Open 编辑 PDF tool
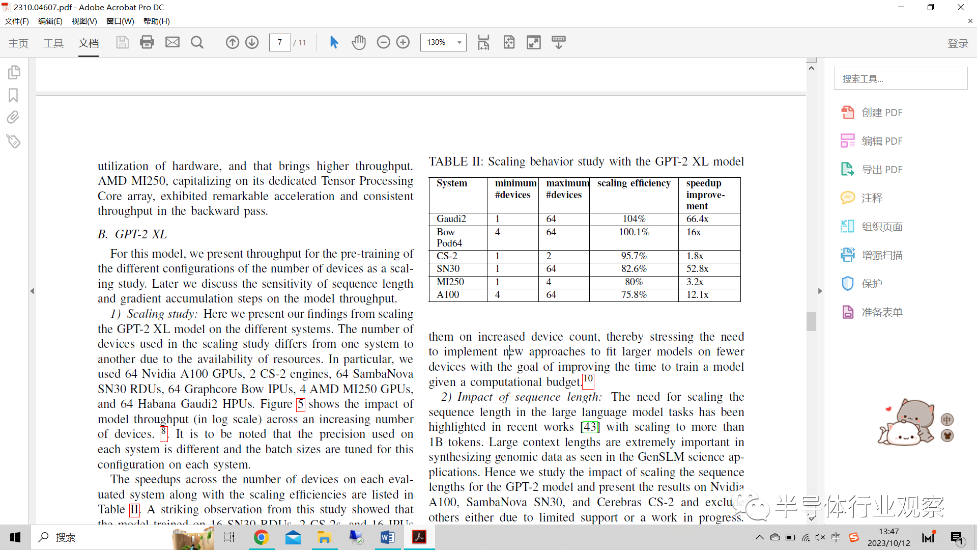Image resolution: width=977 pixels, height=550 pixels. (x=871, y=141)
